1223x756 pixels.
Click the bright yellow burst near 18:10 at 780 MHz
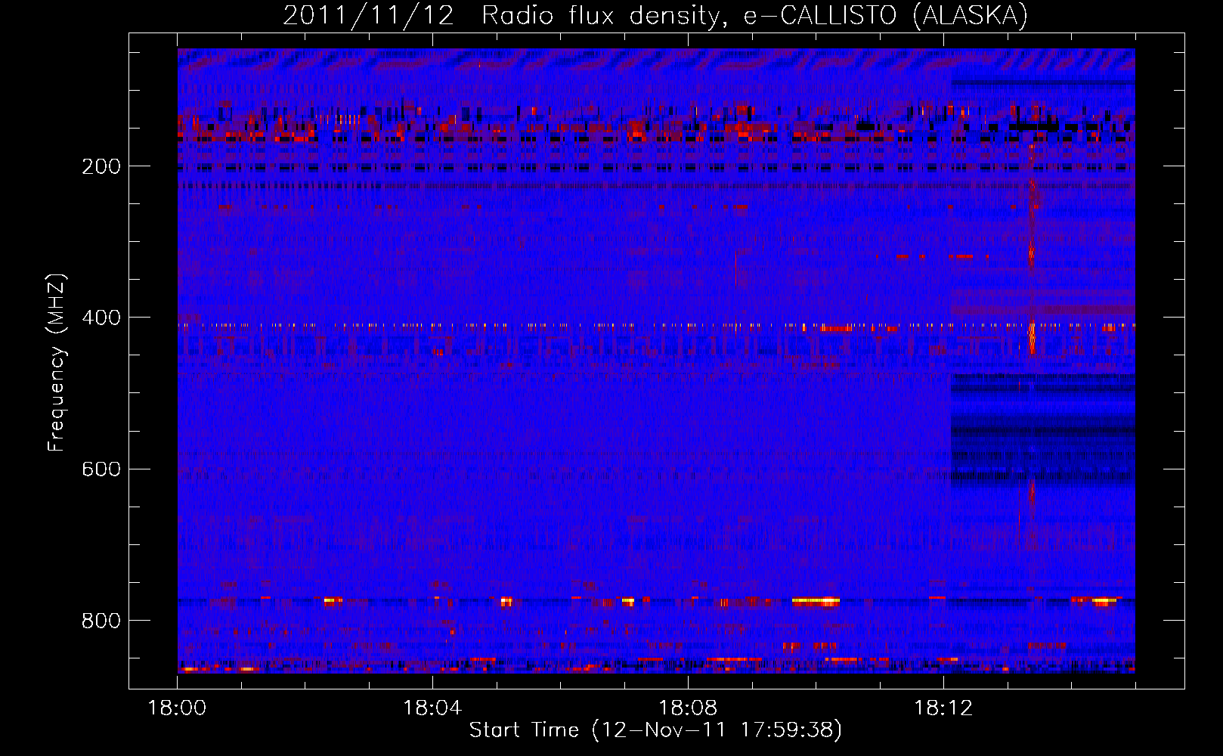(816, 602)
